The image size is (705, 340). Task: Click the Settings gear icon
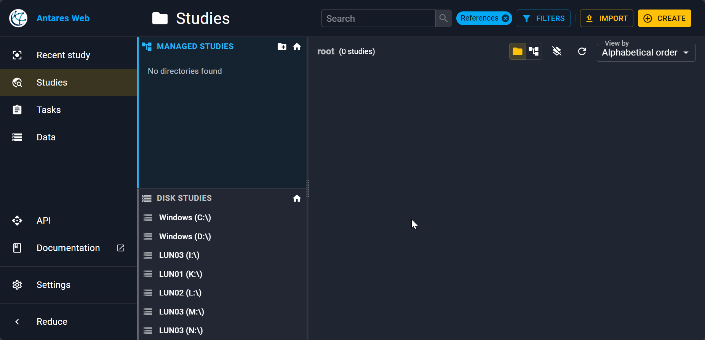[17, 285]
